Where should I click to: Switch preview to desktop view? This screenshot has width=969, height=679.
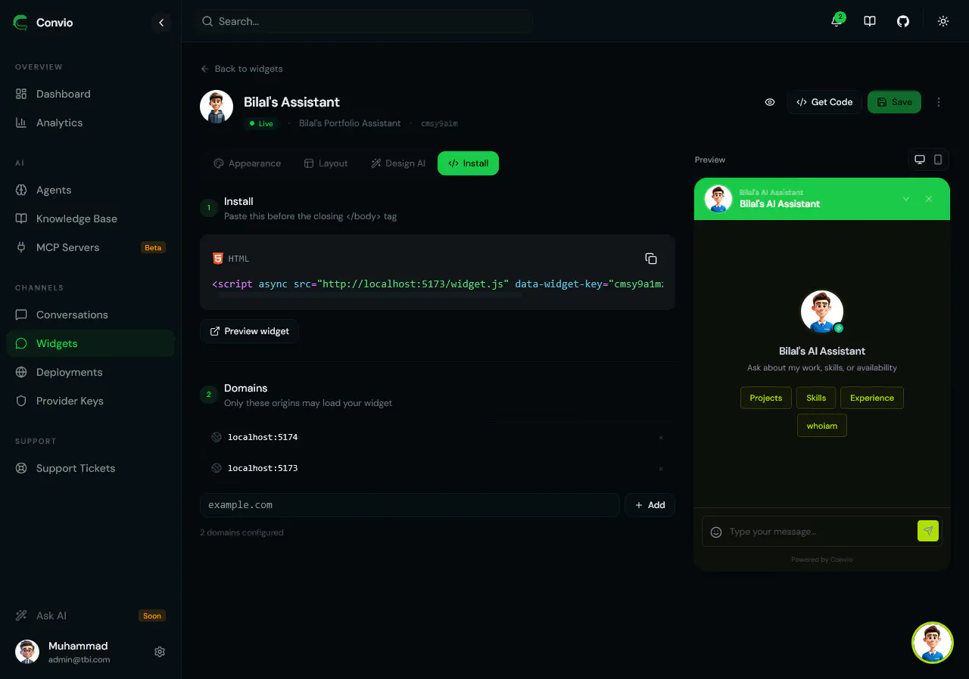click(x=920, y=160)
